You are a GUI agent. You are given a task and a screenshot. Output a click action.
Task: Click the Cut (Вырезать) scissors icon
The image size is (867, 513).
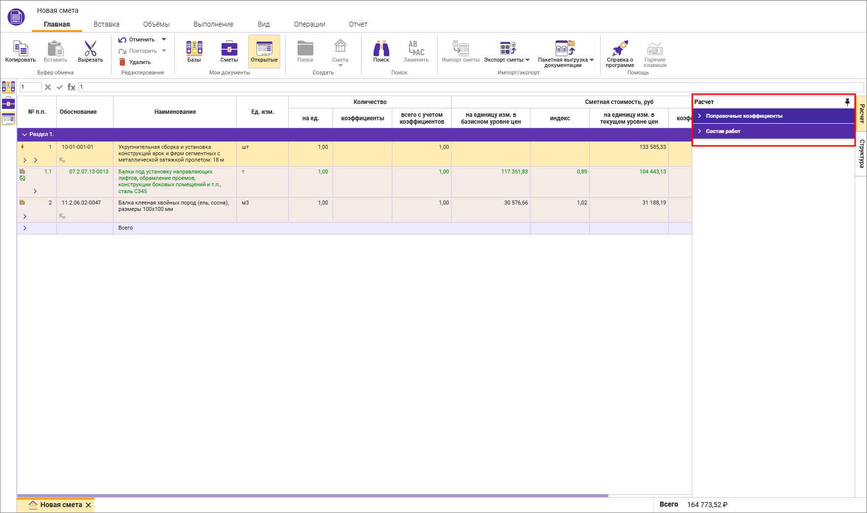pos(90,49)
